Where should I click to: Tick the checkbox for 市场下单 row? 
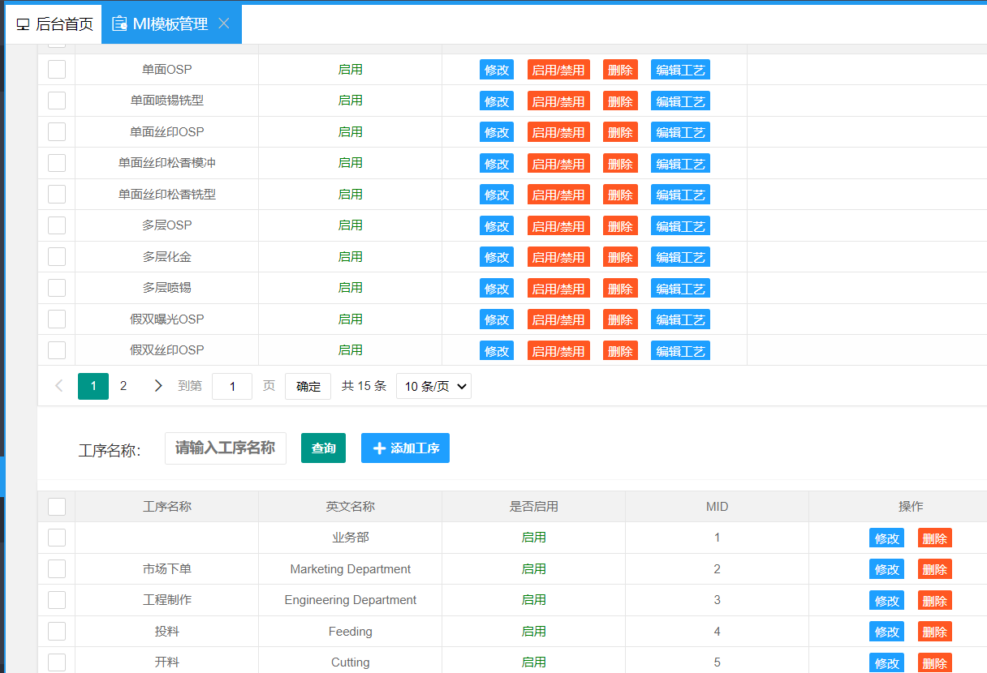pyautogui.click(x=57, y=569)
